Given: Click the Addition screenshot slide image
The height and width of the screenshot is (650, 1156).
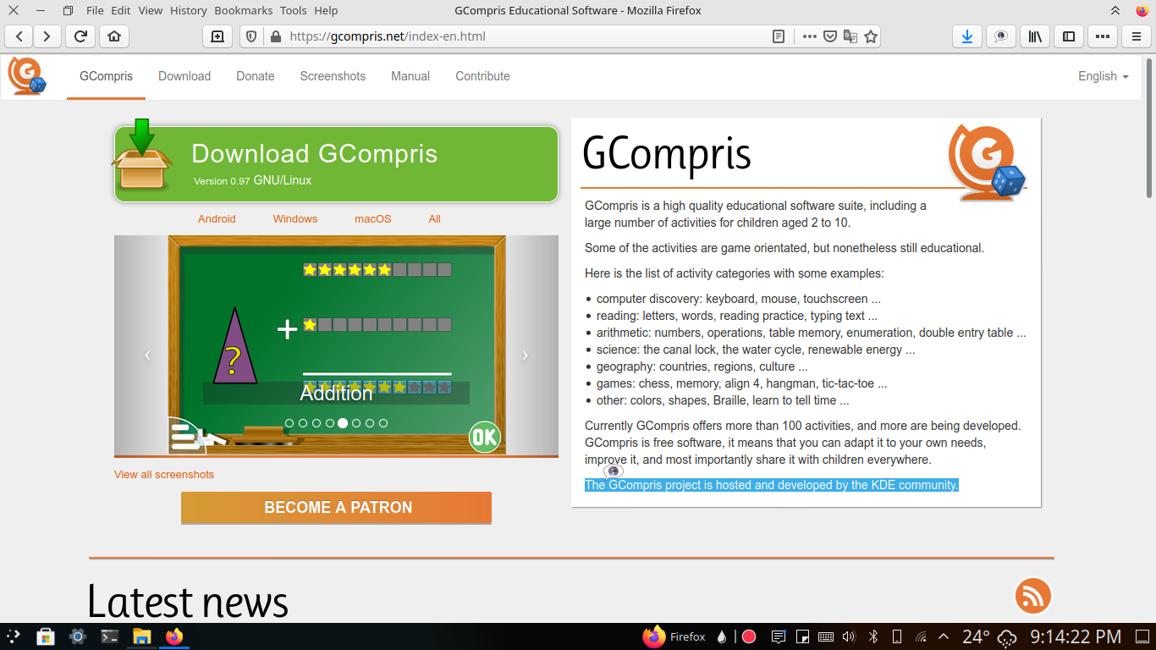Looking at the screenshot, I should [336, 345].
